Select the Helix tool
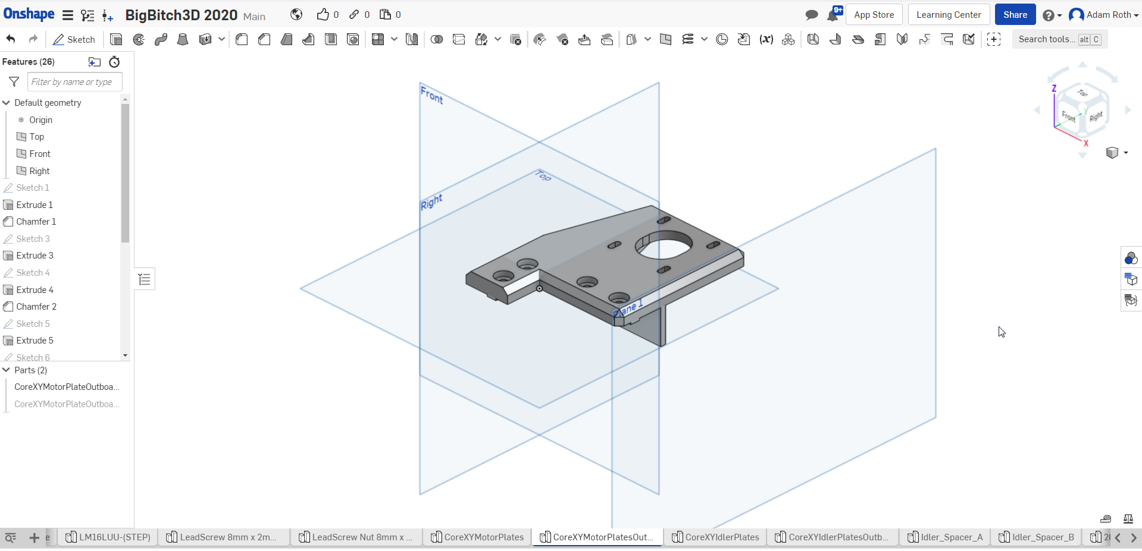The image size is (1142, 551). click(688, 39)
